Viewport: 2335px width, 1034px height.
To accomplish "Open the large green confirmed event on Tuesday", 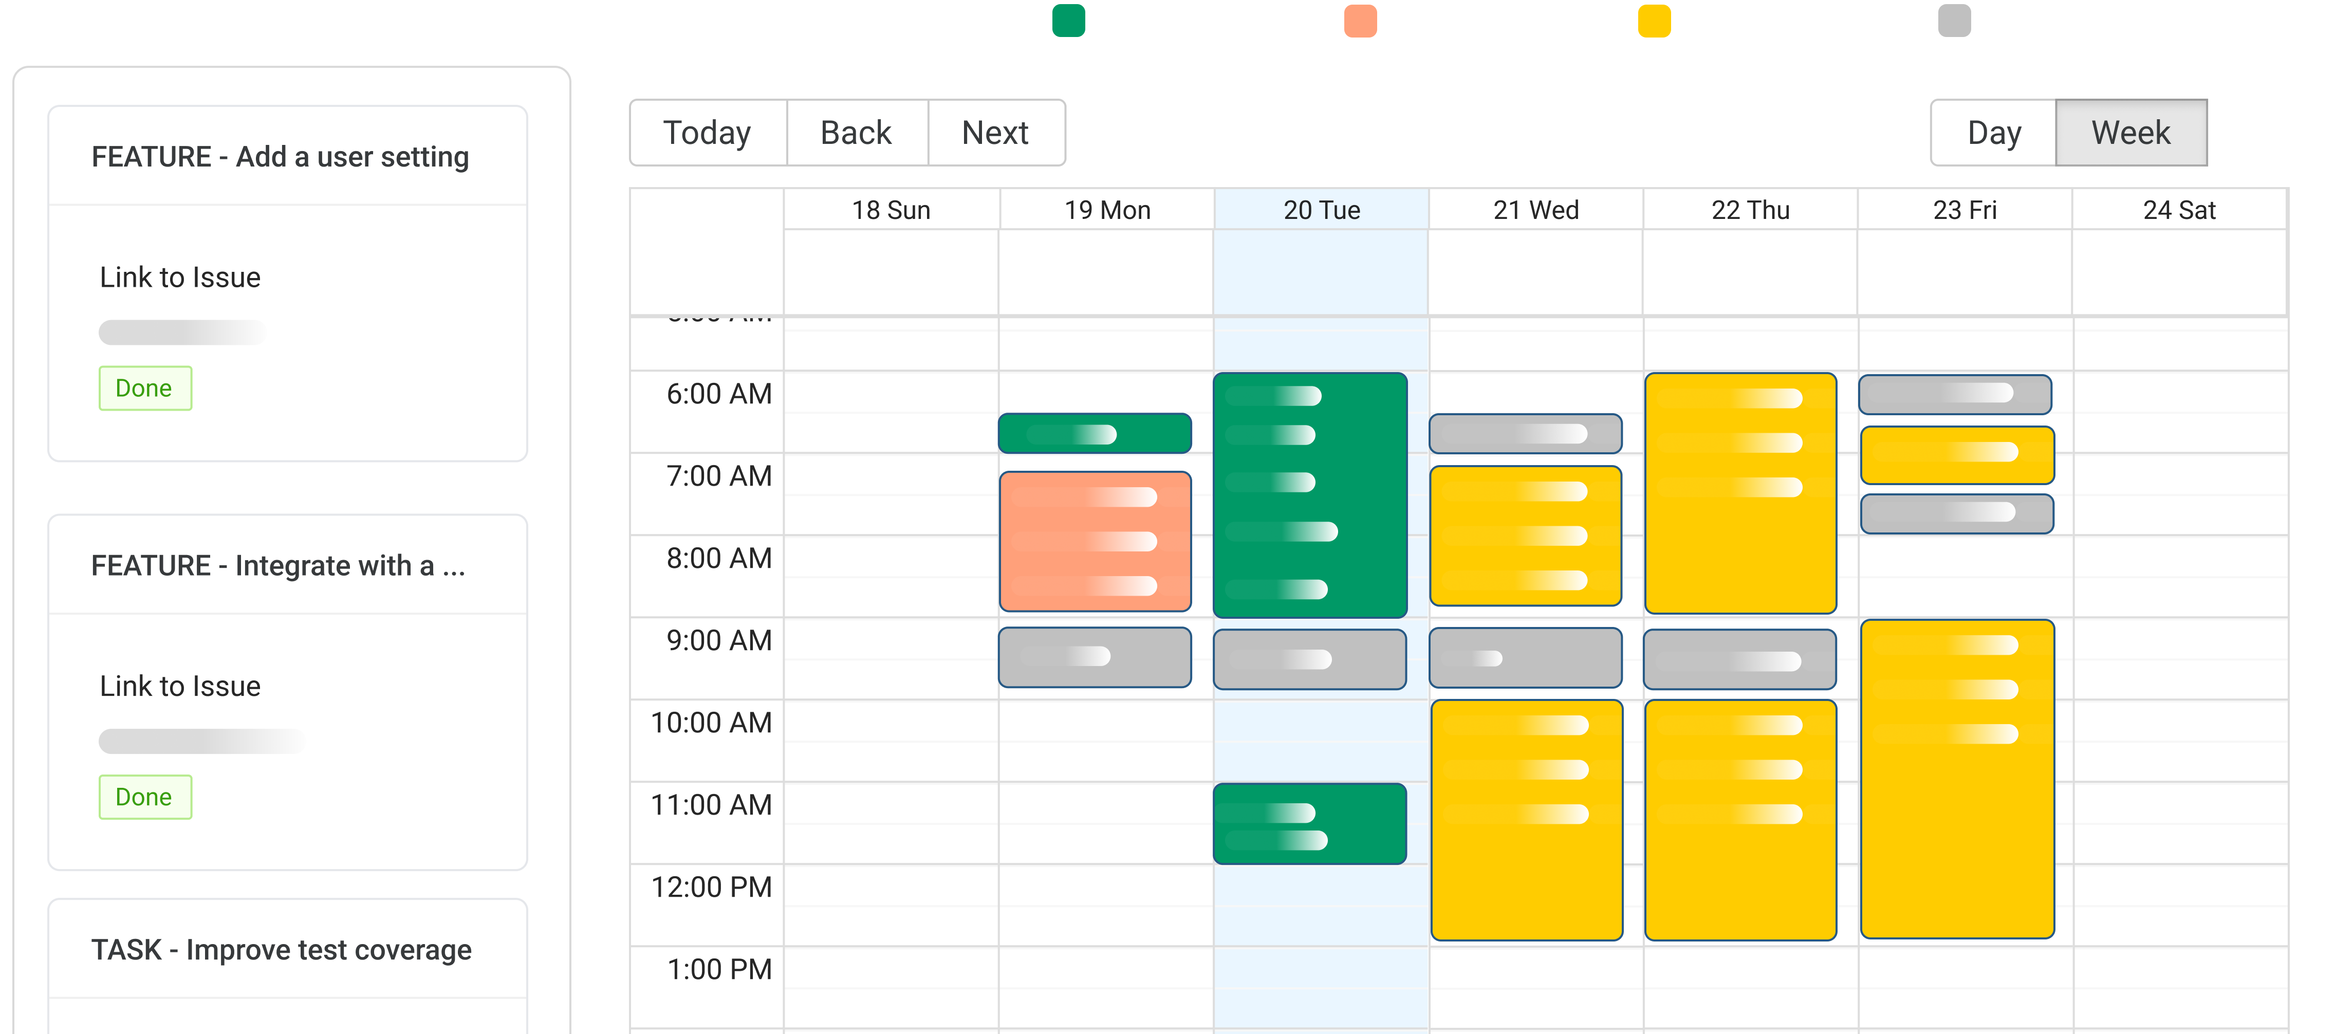I will (x=1310, y=494).
